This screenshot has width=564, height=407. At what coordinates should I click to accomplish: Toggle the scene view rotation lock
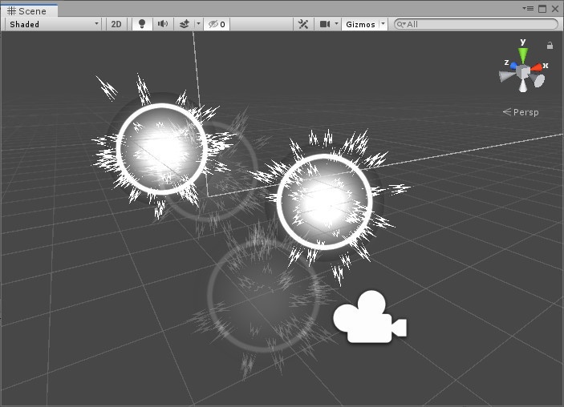click(x=550, y=45)
